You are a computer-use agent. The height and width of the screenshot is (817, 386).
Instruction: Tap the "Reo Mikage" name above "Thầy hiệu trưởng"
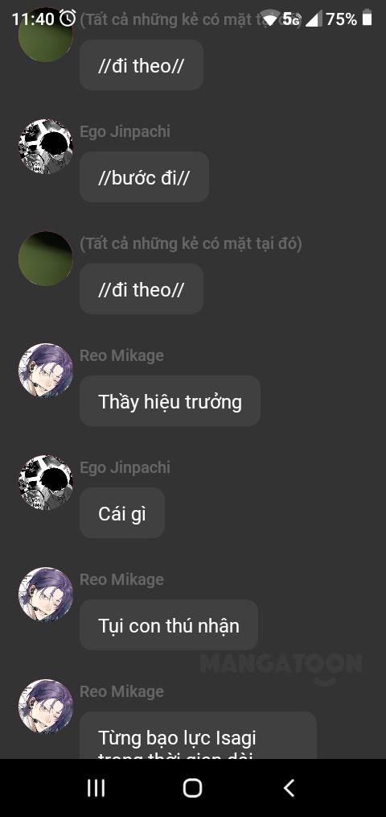[121, 355]
